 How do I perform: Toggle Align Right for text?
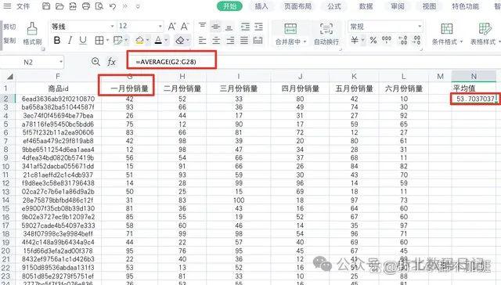230,40
